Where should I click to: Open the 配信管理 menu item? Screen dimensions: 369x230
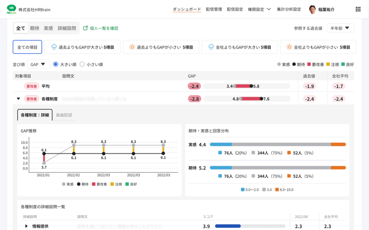[214, 9]
